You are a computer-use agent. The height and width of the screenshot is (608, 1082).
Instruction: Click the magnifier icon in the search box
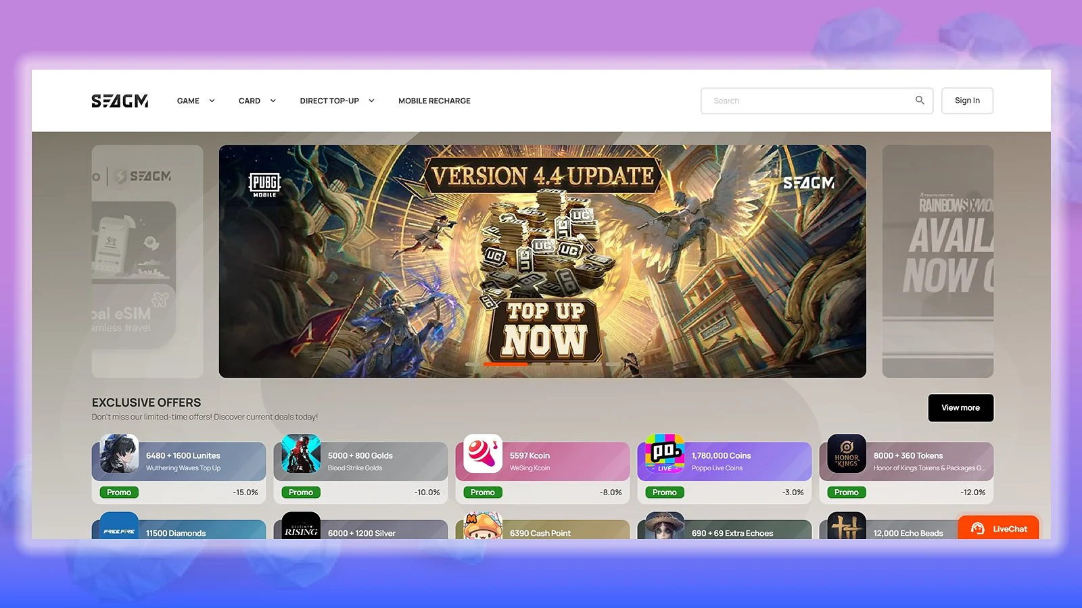[920, 100]
